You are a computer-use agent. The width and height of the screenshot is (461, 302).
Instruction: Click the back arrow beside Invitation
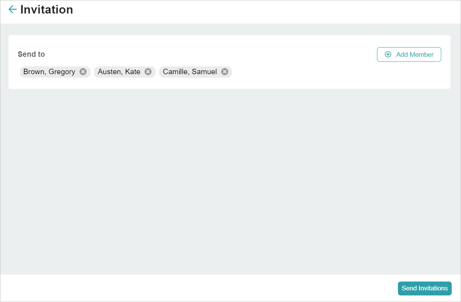[12, 9]
